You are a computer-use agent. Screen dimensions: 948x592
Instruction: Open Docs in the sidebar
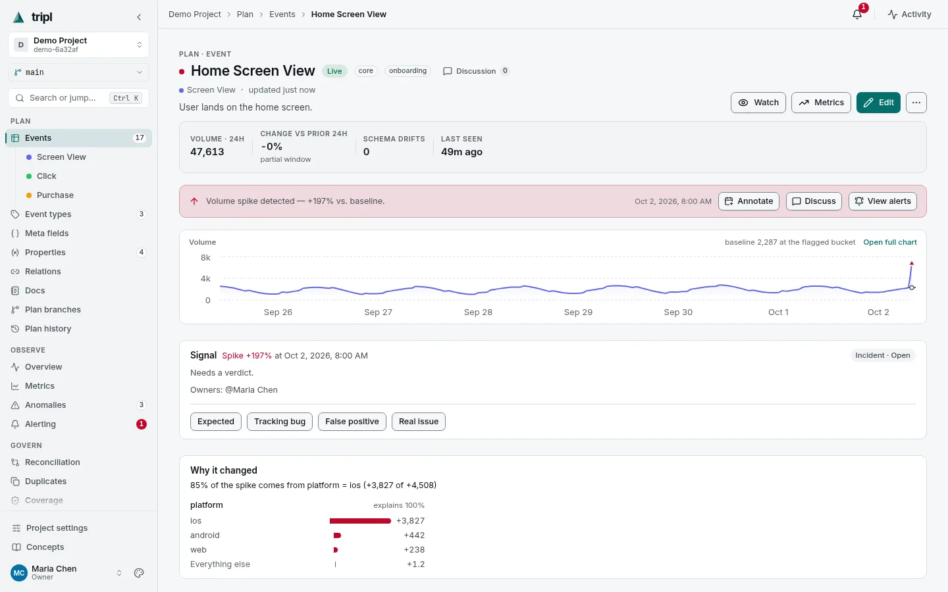pyautogui.click(x=79, y=291)
